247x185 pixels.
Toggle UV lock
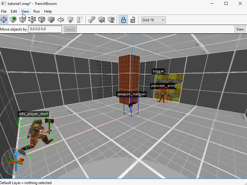click(x=133, y=19)
